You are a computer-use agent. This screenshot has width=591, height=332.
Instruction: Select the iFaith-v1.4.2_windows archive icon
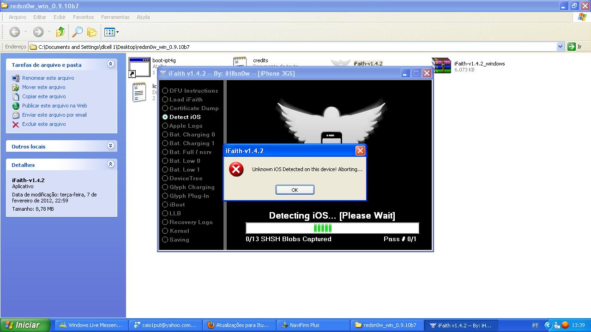click(x=441, y=65)
